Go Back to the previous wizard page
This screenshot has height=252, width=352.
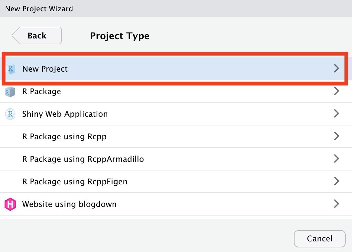pyautogui.click(x=37, y=35)
